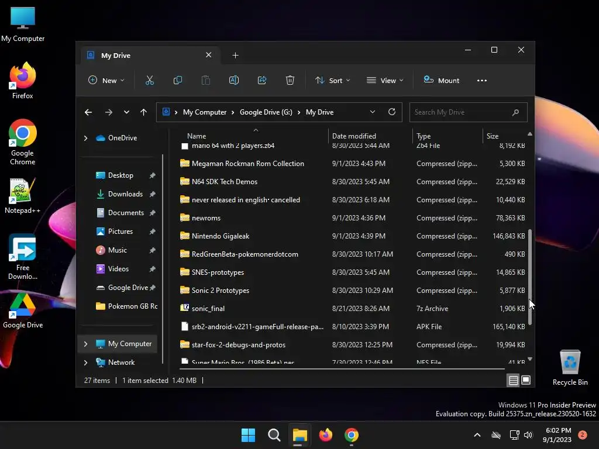
Task: Open Free Download Manager desktop shortcut
Action: 23,257
